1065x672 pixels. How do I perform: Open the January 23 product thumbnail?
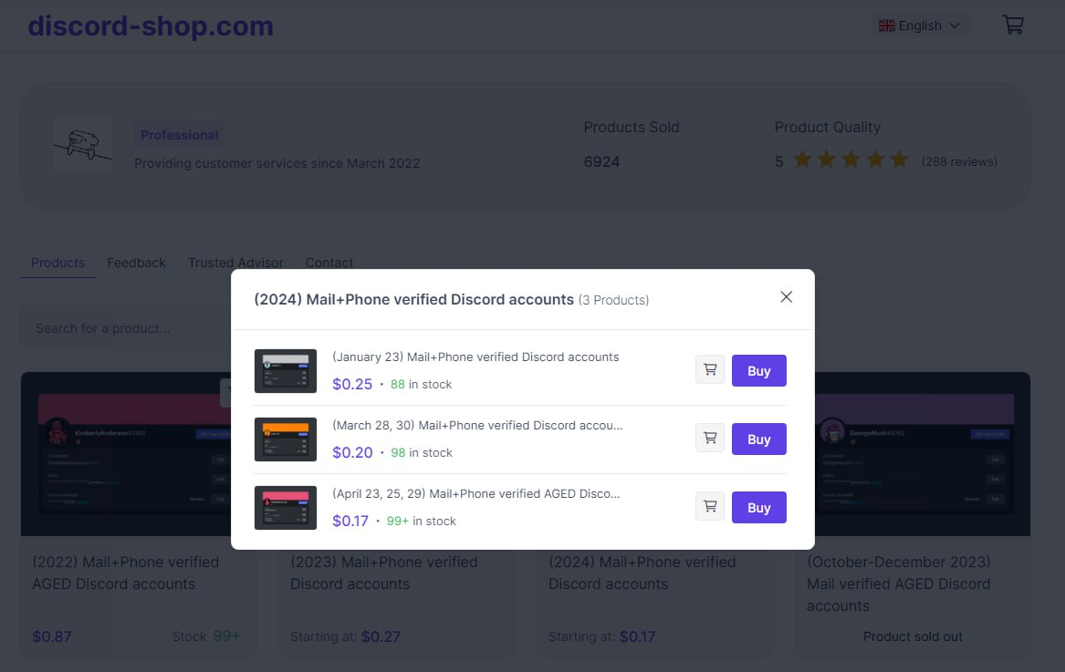(286, 370)
